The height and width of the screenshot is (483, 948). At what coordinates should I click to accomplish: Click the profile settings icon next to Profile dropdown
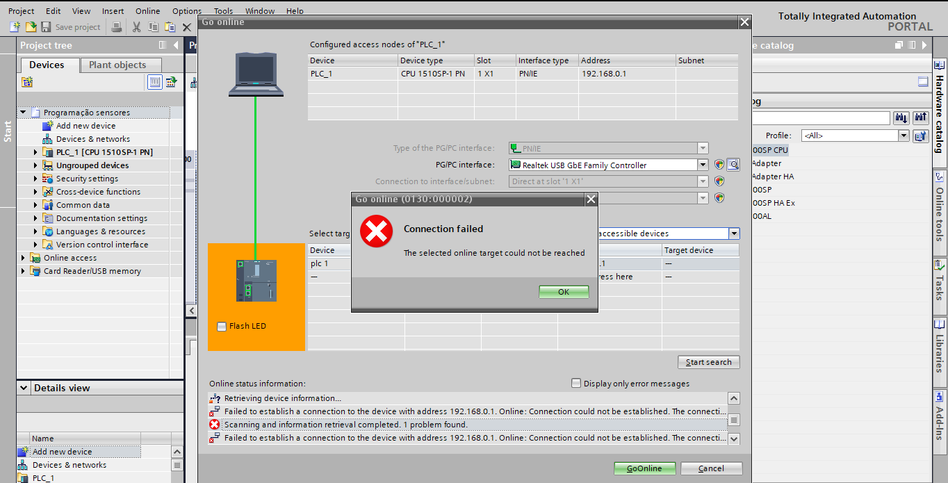point(921,136)
